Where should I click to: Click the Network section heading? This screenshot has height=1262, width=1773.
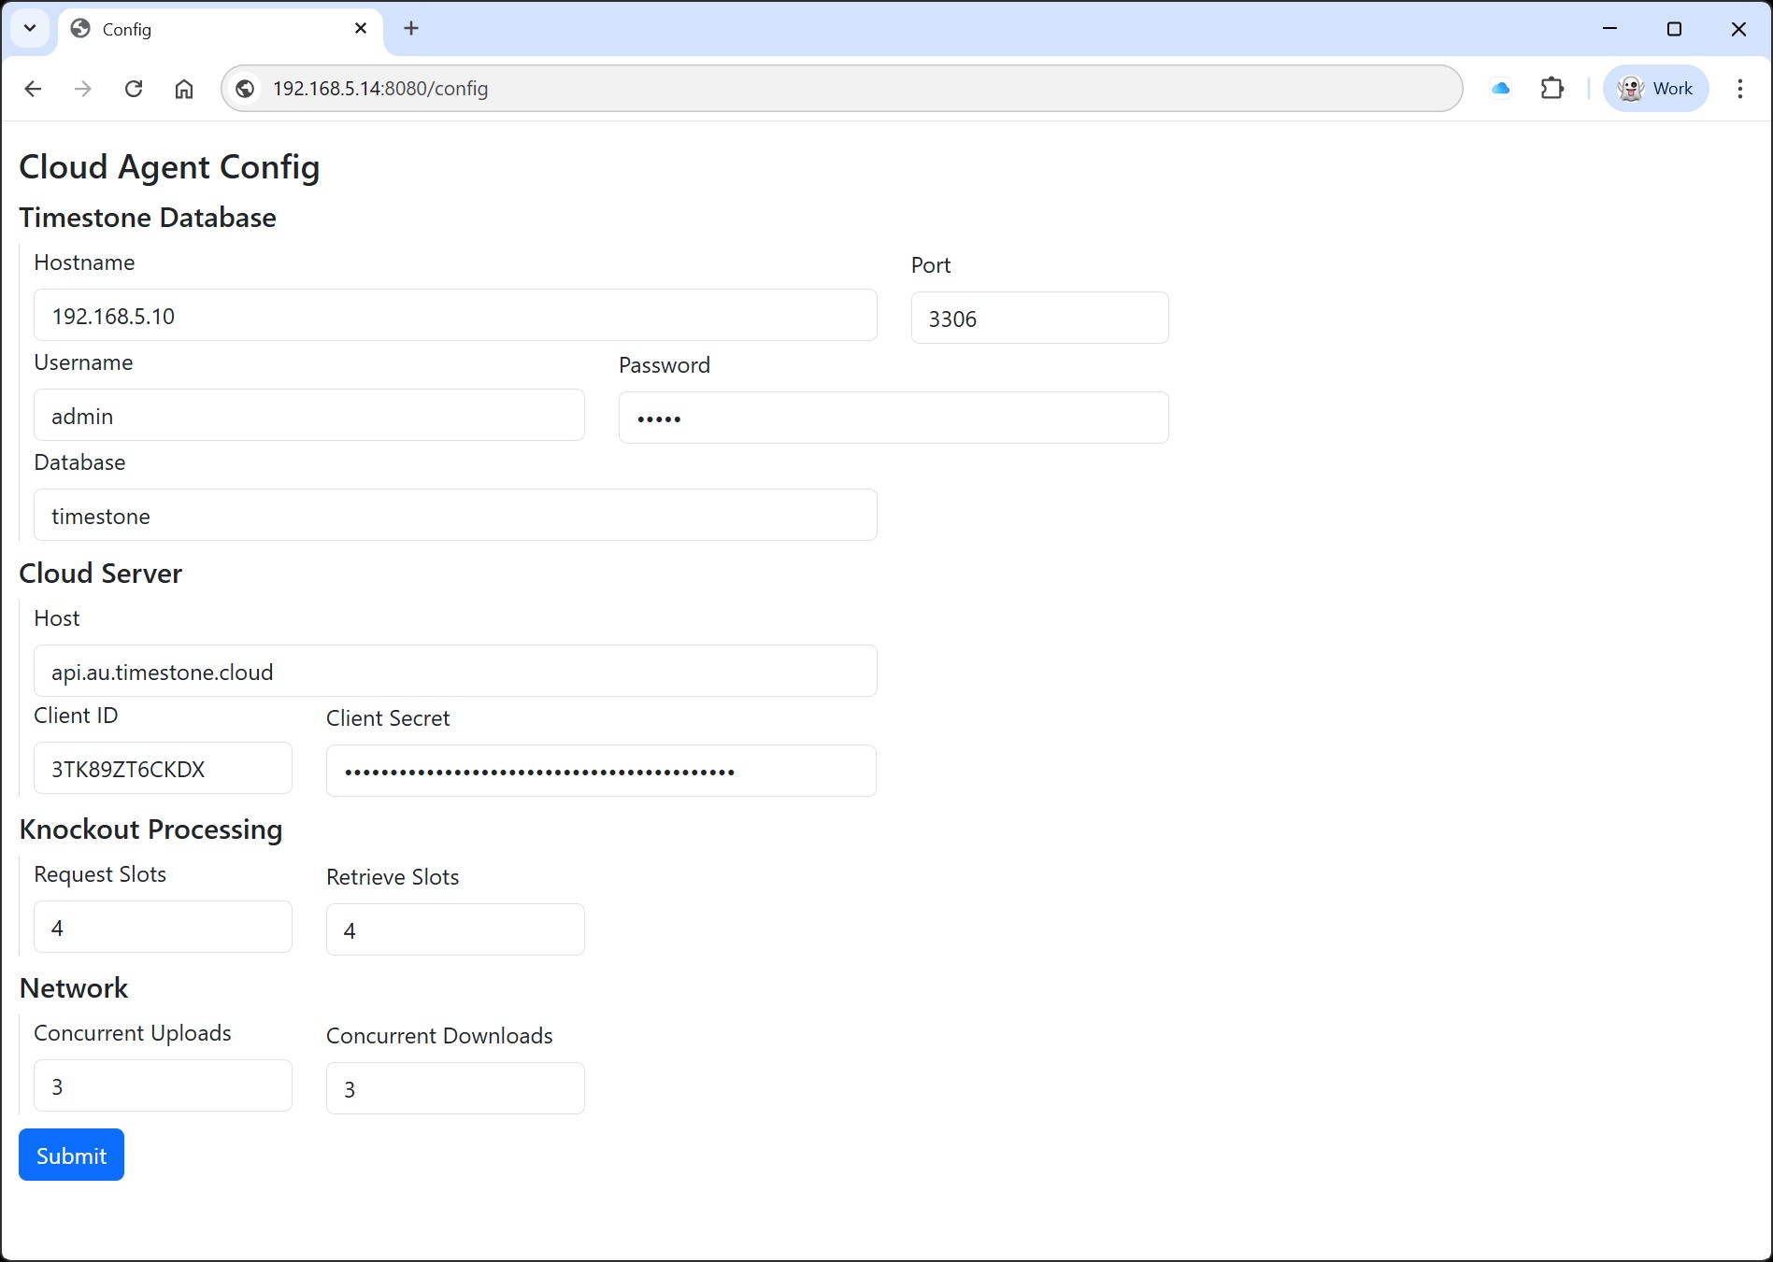(x=74, y=988)
